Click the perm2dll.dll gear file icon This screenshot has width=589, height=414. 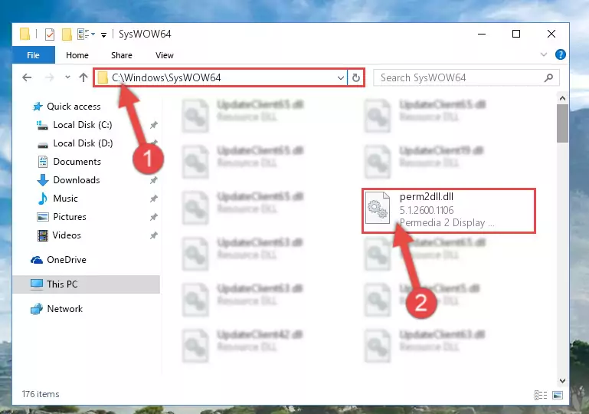tap(378, 208)
